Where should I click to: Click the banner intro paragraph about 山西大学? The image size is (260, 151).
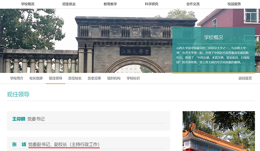click(x=213, y=55)
